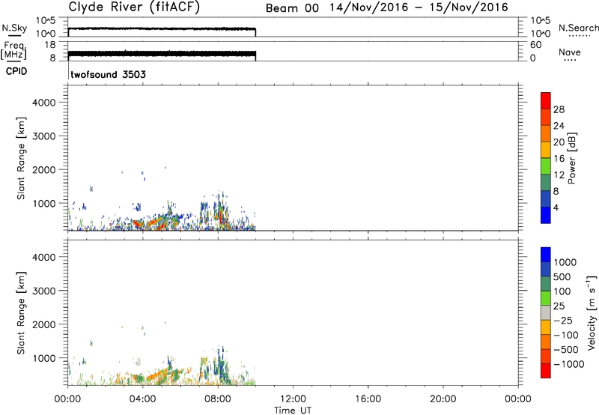The image size is (599, 415).
Task: Click the '04:00' time axis tick label
Action: tap(143, 399)
